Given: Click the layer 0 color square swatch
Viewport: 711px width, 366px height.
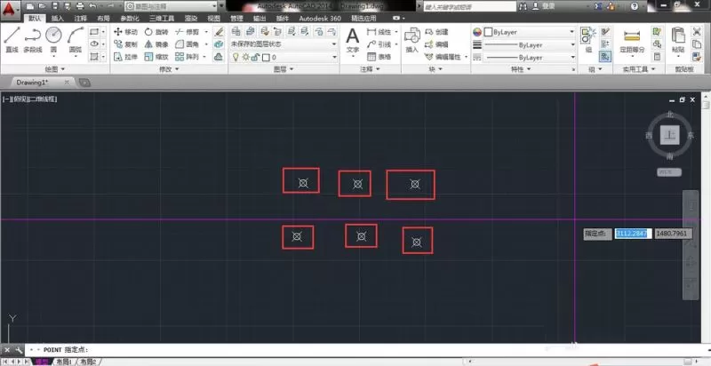Looking at the screenshot, I should click(266, 58).
